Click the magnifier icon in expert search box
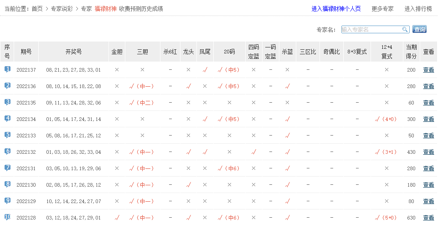The image size is (443, 225). (405, 29)
